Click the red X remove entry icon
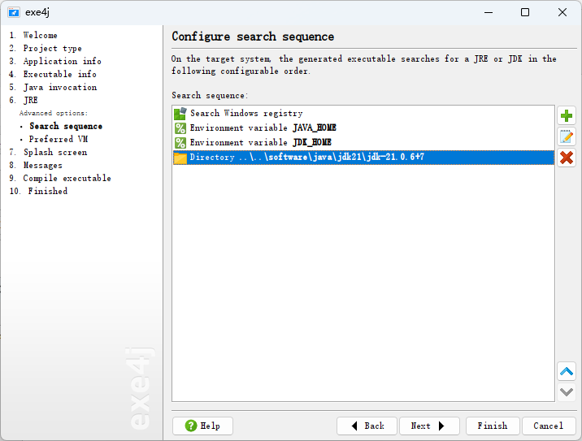The width and height of the screenshot is (582, 441). 567,158
